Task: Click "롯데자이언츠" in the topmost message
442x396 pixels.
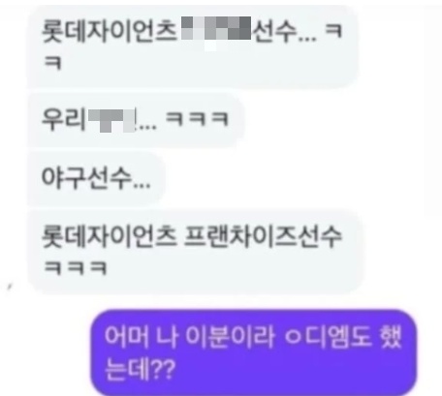Action: (x=110, y=31)
